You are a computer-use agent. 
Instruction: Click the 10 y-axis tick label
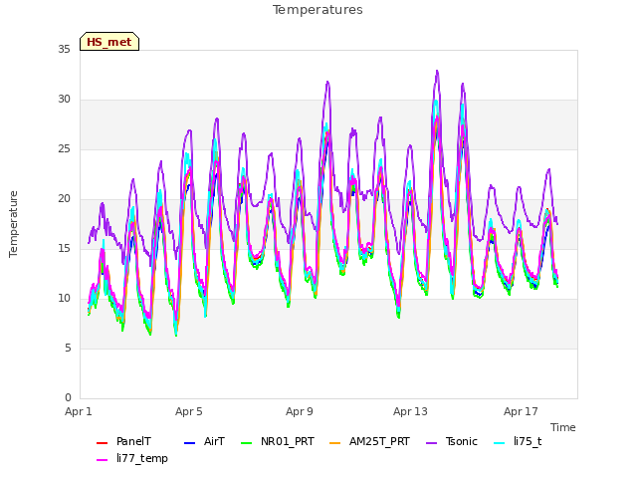64,299
